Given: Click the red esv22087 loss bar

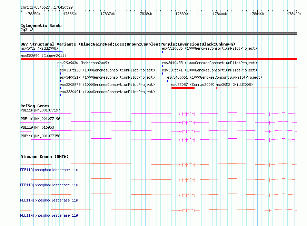Looking at the screenshot, I should coord(183,88).
